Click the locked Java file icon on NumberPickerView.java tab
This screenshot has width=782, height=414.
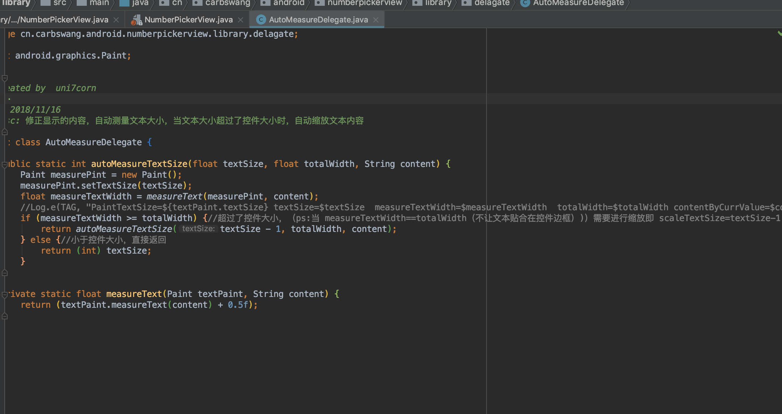click(136, 20)
